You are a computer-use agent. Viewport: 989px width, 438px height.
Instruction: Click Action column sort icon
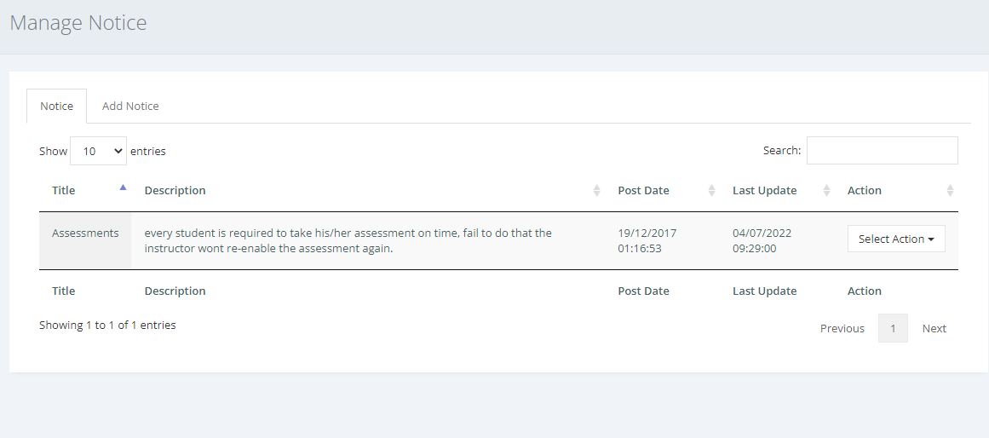click(x=950, y=191)
